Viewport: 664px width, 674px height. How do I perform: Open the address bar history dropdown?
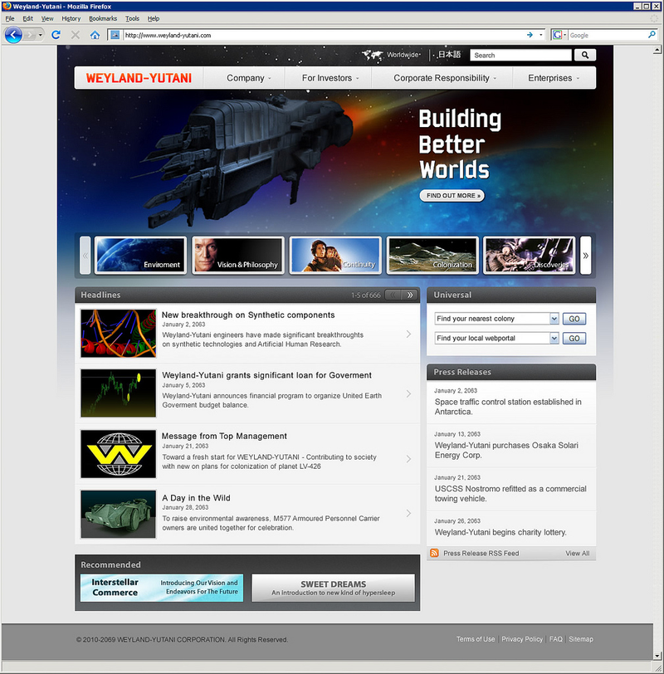[x=540, y=35]
